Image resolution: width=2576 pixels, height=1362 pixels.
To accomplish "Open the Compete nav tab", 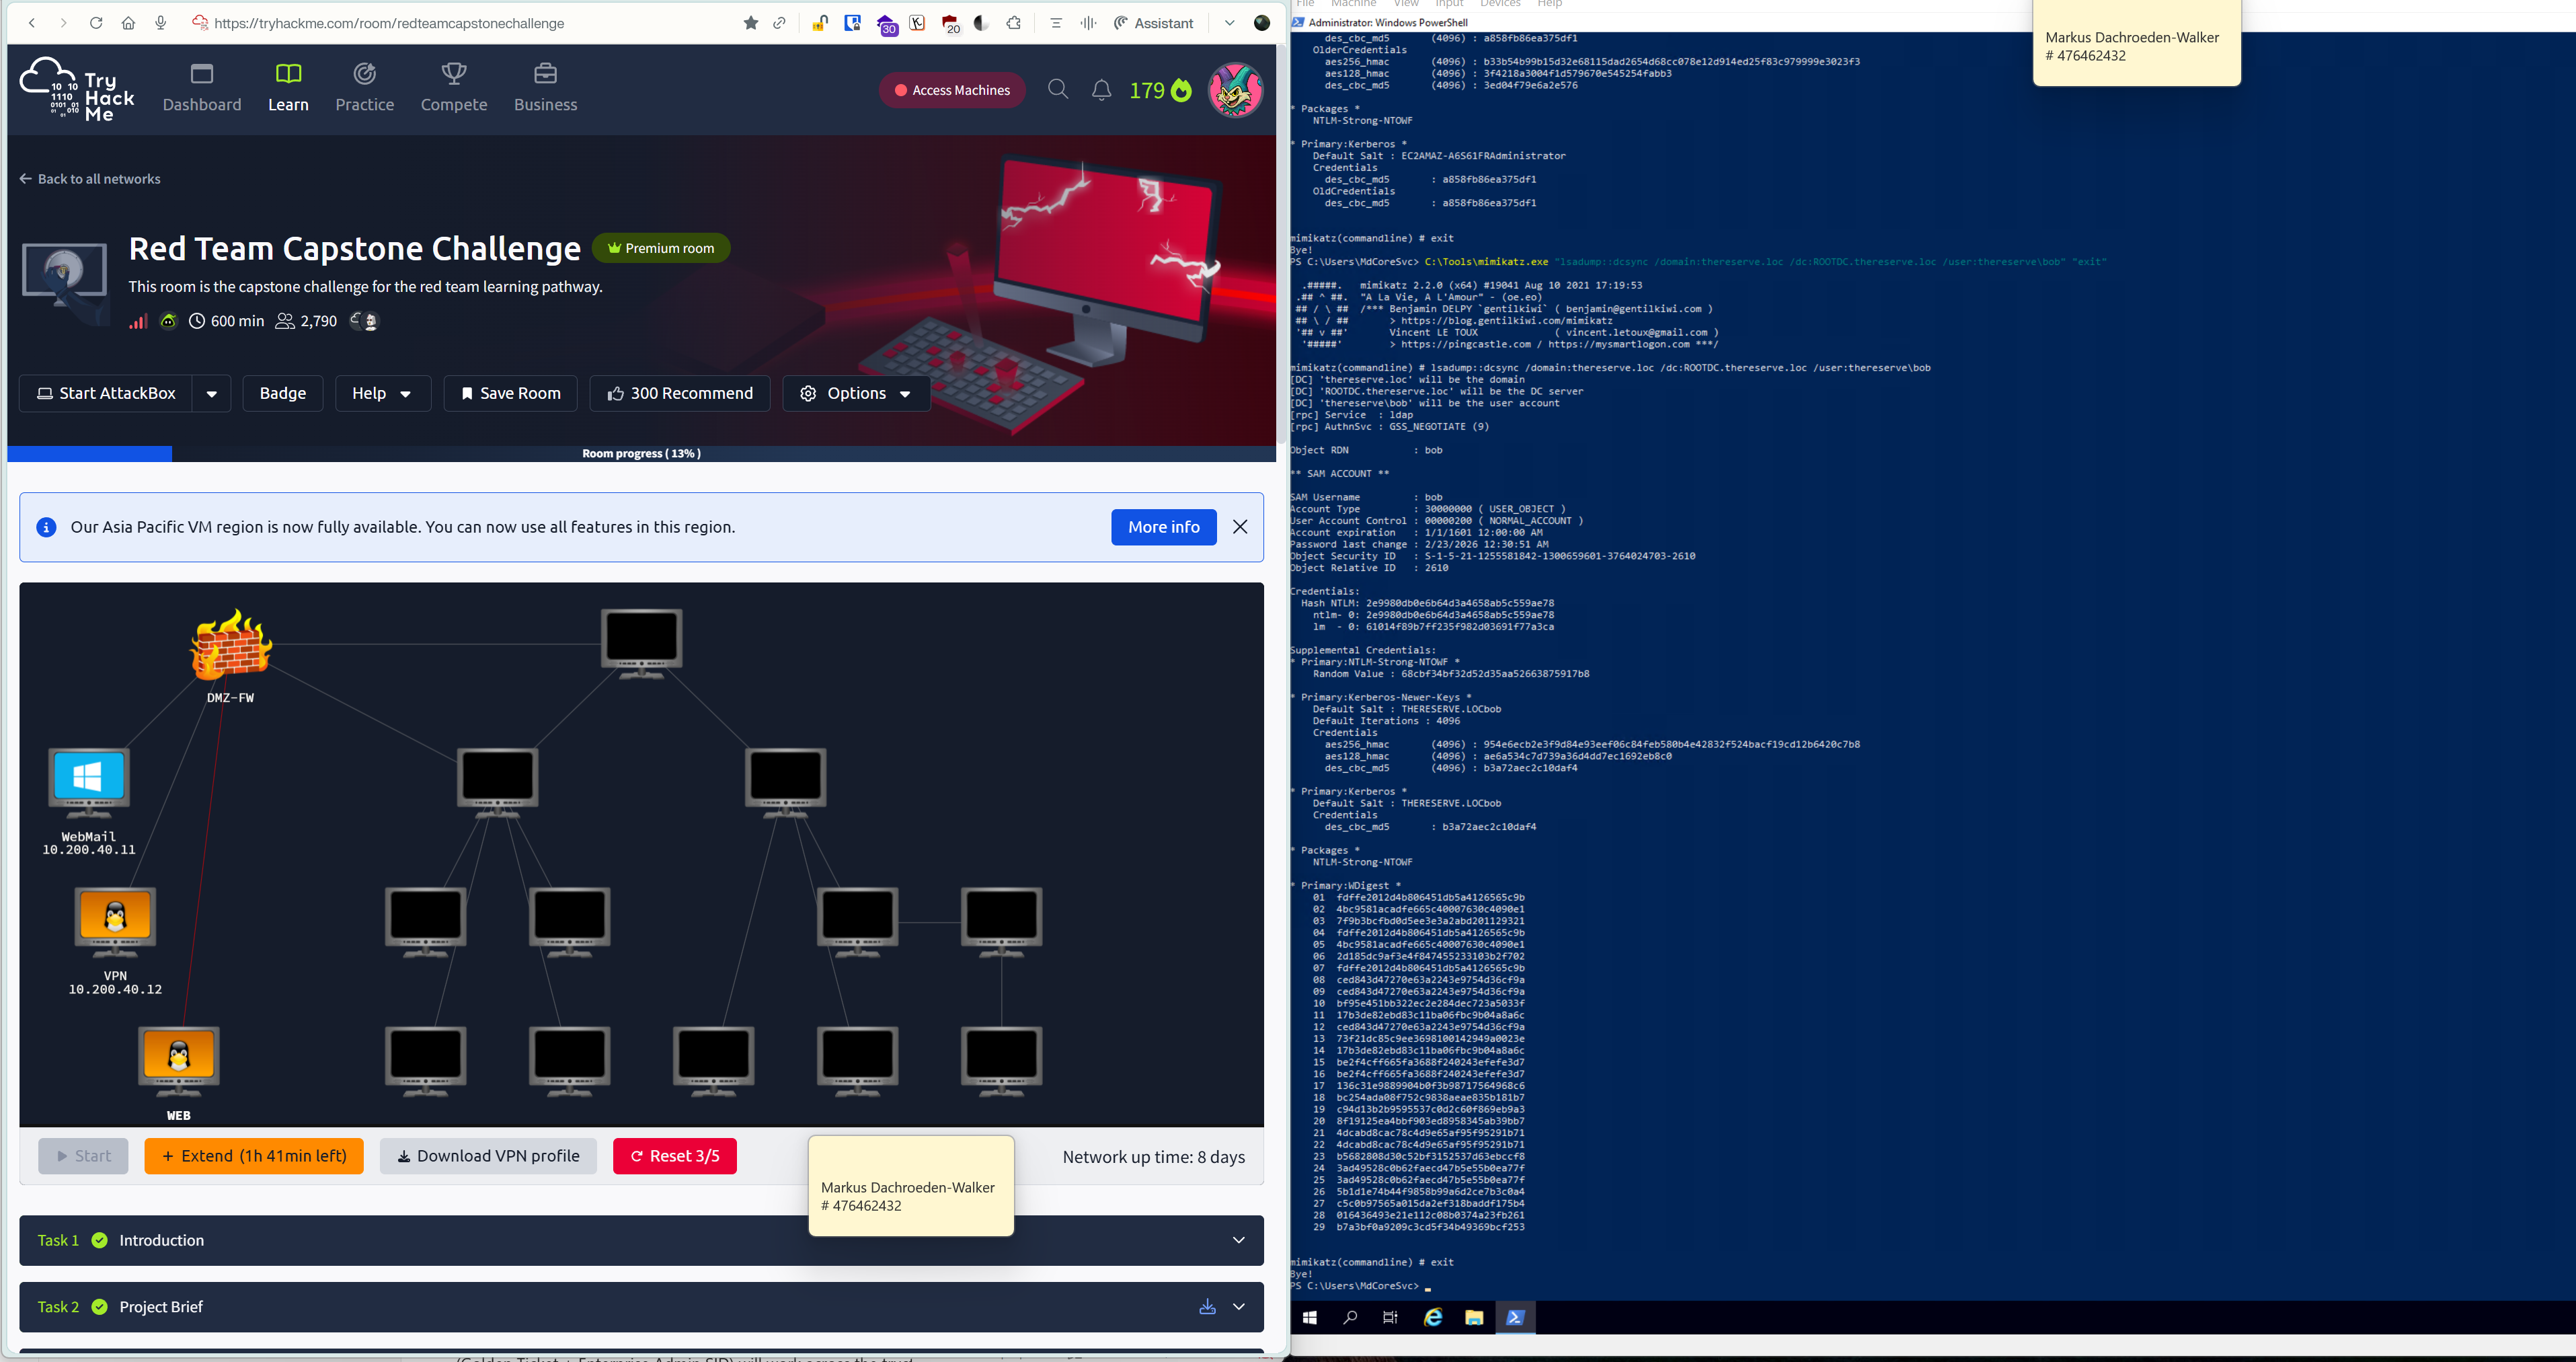I will tap(453, 88).
